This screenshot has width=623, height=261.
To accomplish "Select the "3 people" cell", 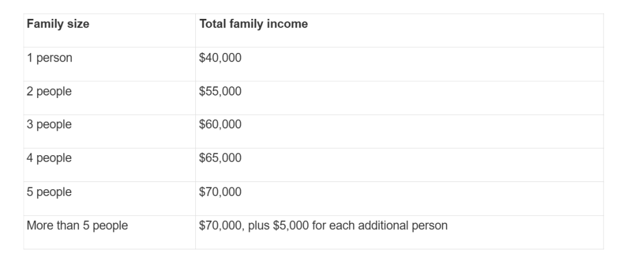I will tap(49, 125).
